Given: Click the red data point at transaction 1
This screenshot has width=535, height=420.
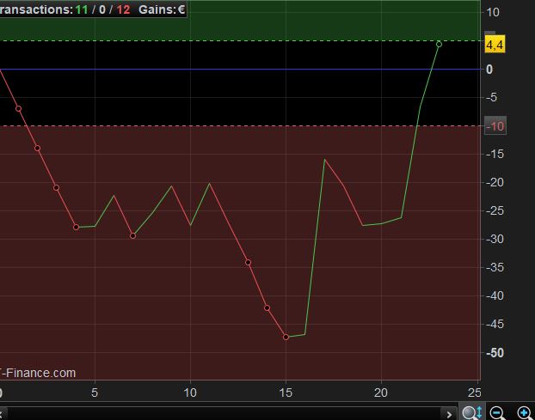Looking at the screenshot, I should 19,109.
